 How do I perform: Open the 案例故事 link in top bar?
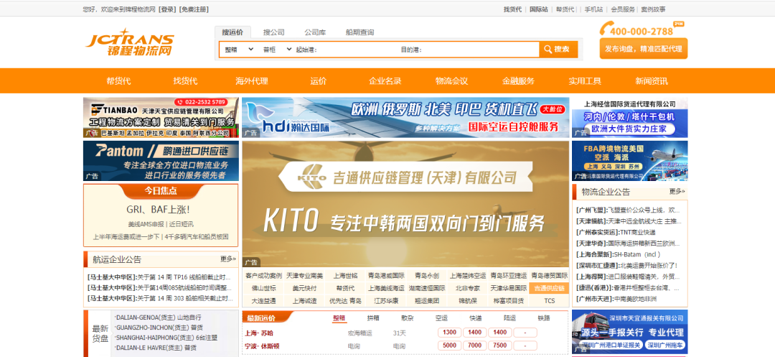pos(653,9)
